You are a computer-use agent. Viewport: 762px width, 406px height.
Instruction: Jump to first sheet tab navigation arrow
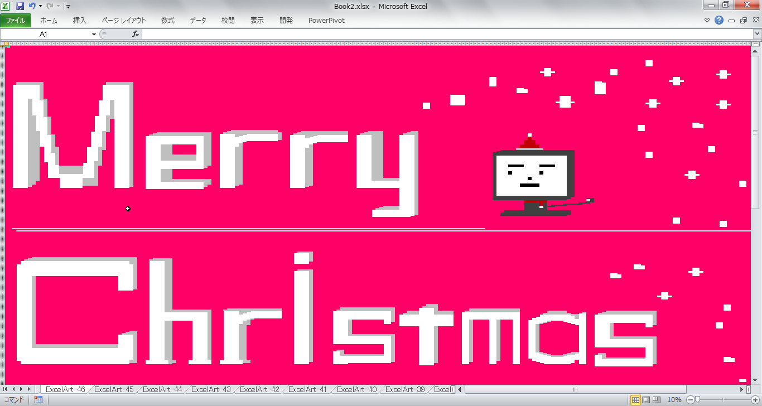click(x=6, y=389)
